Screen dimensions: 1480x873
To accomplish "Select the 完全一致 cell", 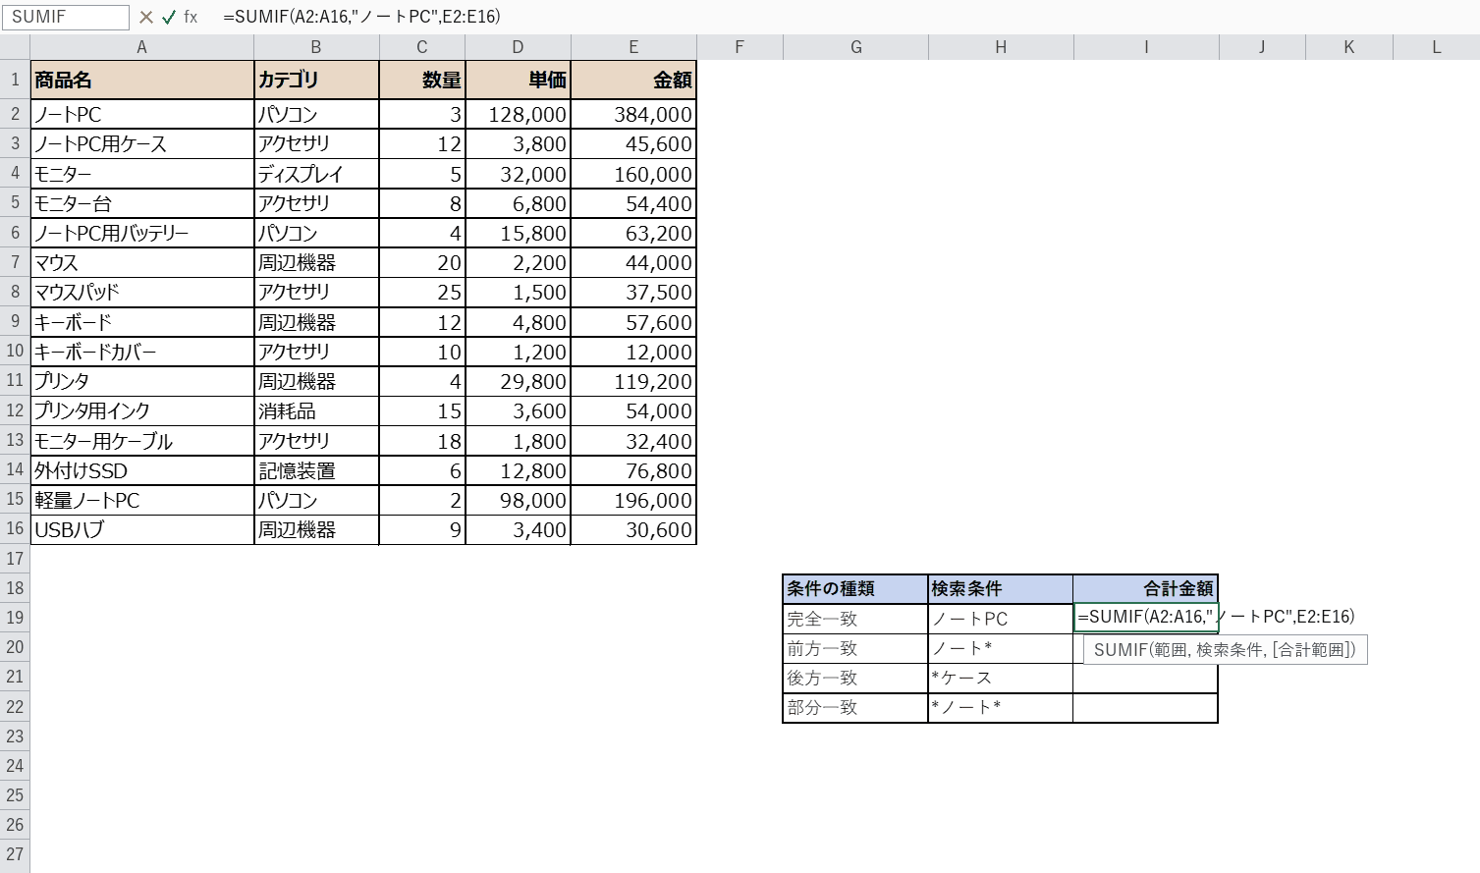I will tap(855, 619).
